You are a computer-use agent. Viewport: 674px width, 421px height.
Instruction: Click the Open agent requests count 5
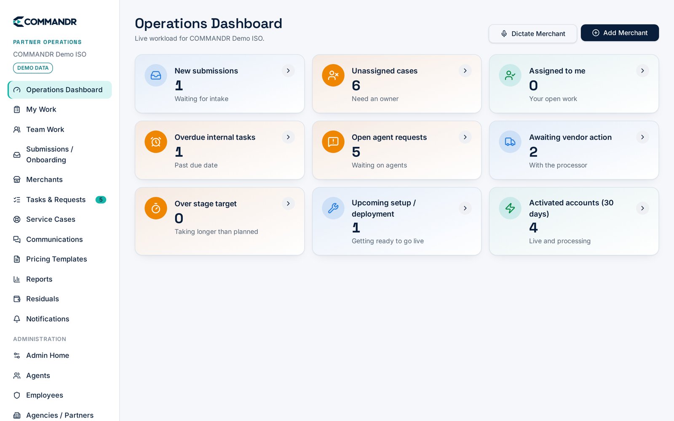click(x=356, y=152)
